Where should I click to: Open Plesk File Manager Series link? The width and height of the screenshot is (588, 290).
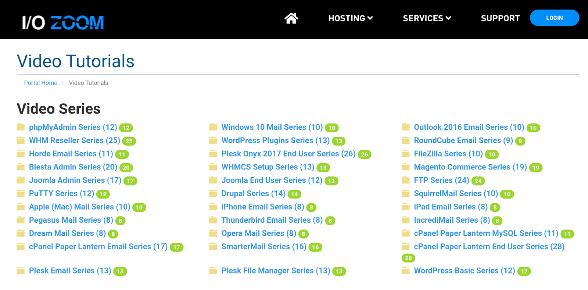[276, 271]
